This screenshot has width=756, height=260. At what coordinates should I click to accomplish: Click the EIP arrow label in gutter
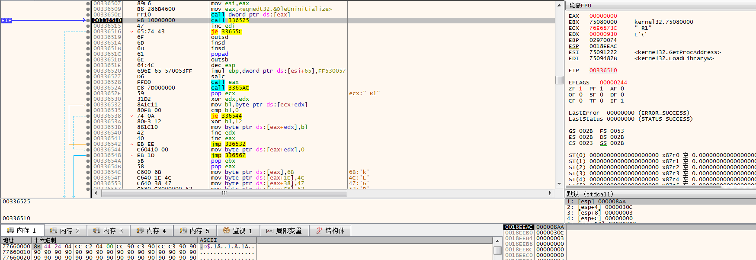pos(6,20)
